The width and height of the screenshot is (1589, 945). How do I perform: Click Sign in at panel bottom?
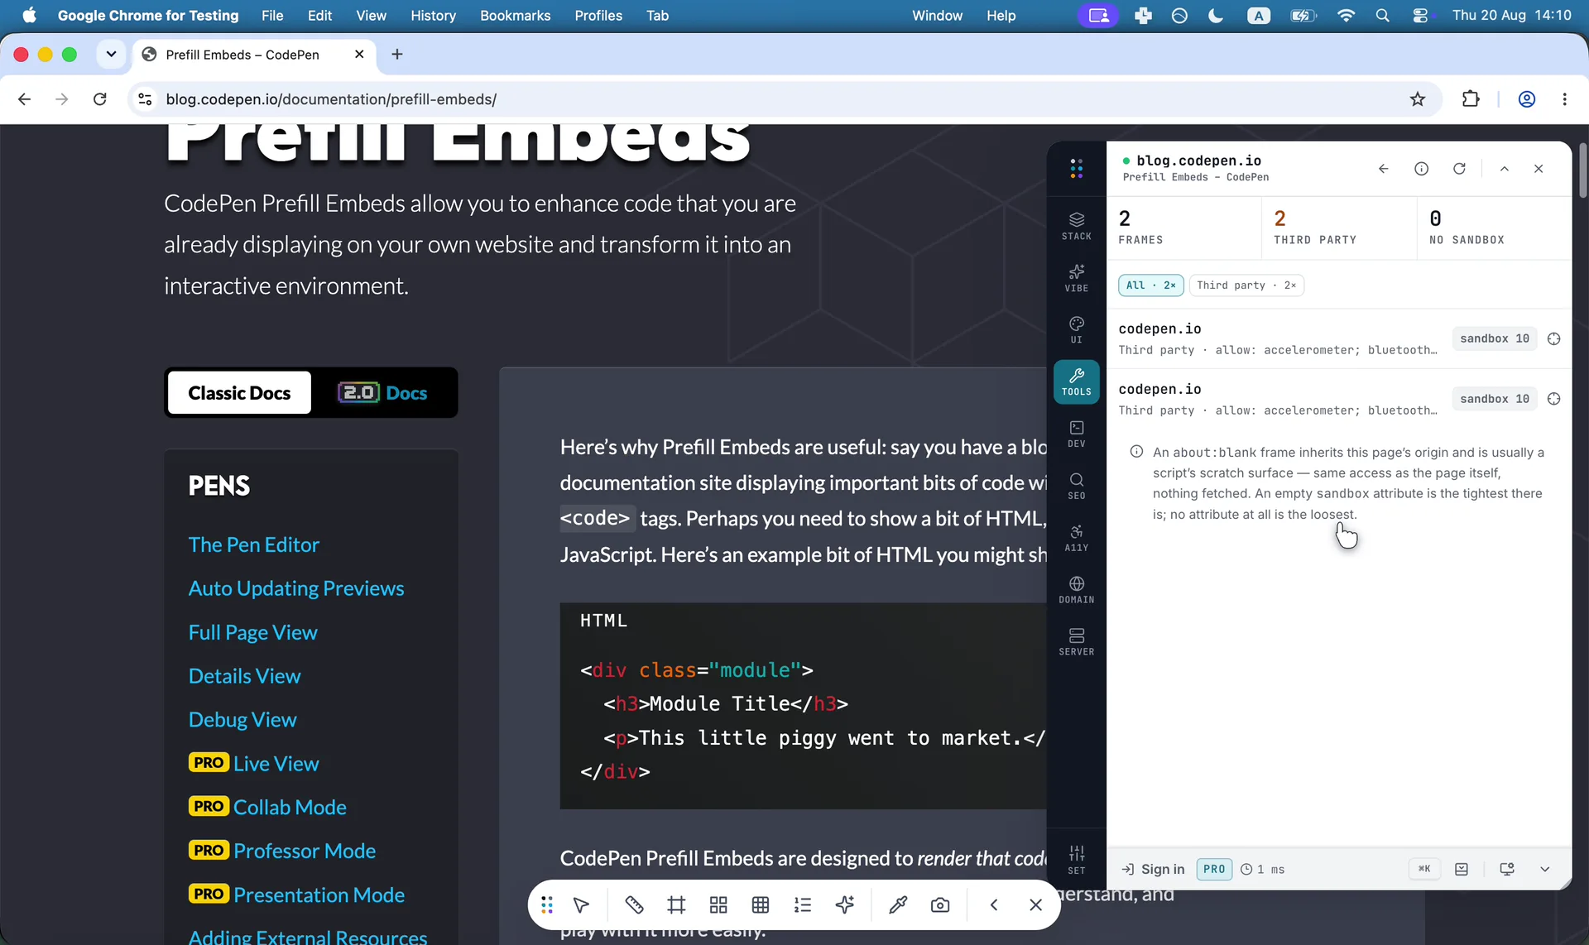pos(1153,869)
